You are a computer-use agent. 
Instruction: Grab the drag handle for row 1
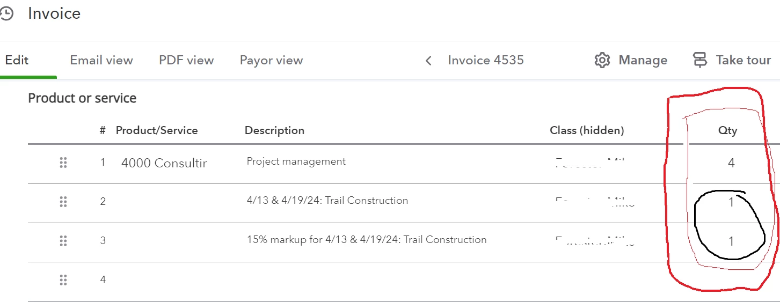[x=63, y=163]
